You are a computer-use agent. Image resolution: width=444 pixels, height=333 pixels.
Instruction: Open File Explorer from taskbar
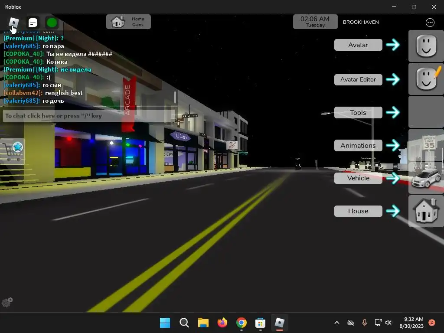(x=203, y=323)
